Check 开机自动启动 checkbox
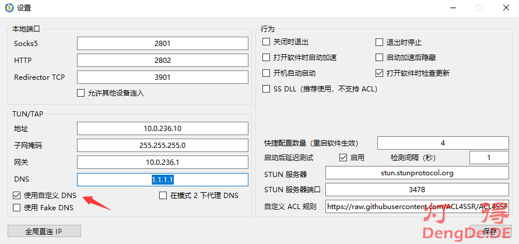 (x=267, y=73)
